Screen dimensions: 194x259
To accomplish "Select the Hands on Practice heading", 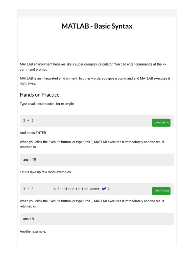I will click(40, 95).
